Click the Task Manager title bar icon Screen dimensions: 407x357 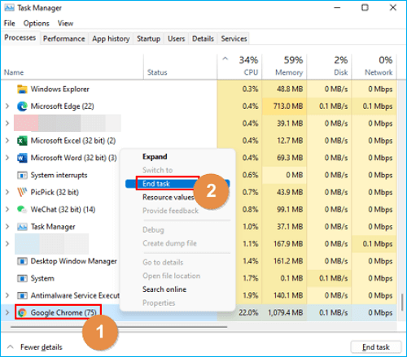9,8
